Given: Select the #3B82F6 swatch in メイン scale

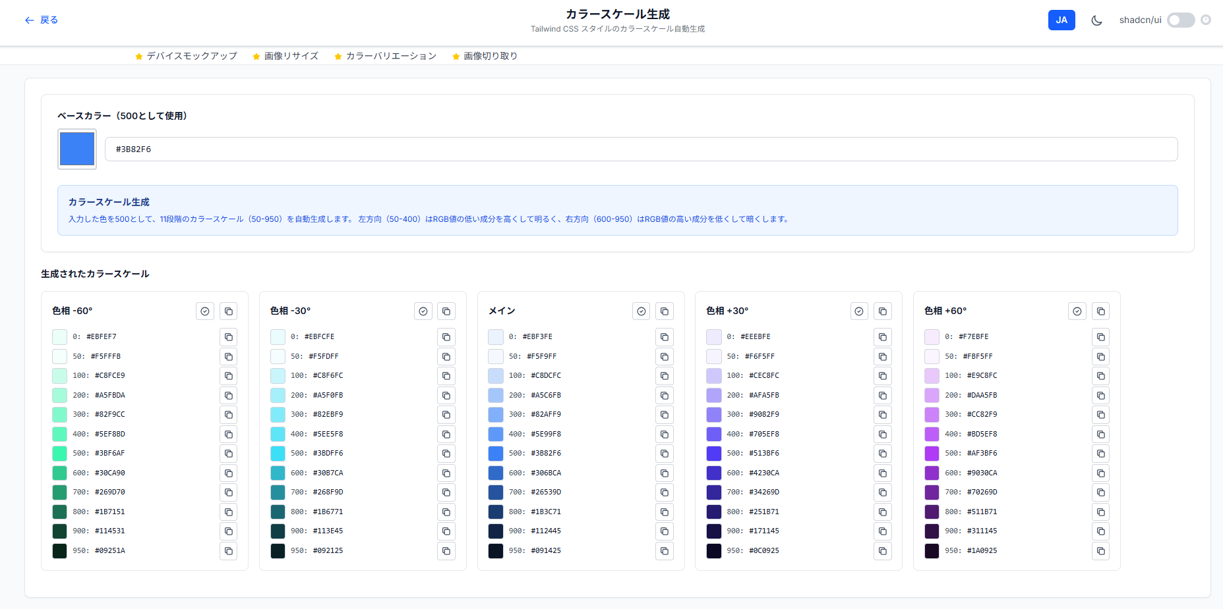Looking at the screenshot, I should (x=496, y=454).
